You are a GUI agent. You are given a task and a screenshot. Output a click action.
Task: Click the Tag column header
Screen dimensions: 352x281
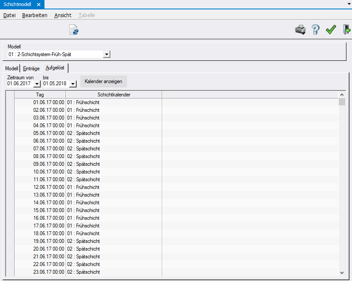pos(40,95)
